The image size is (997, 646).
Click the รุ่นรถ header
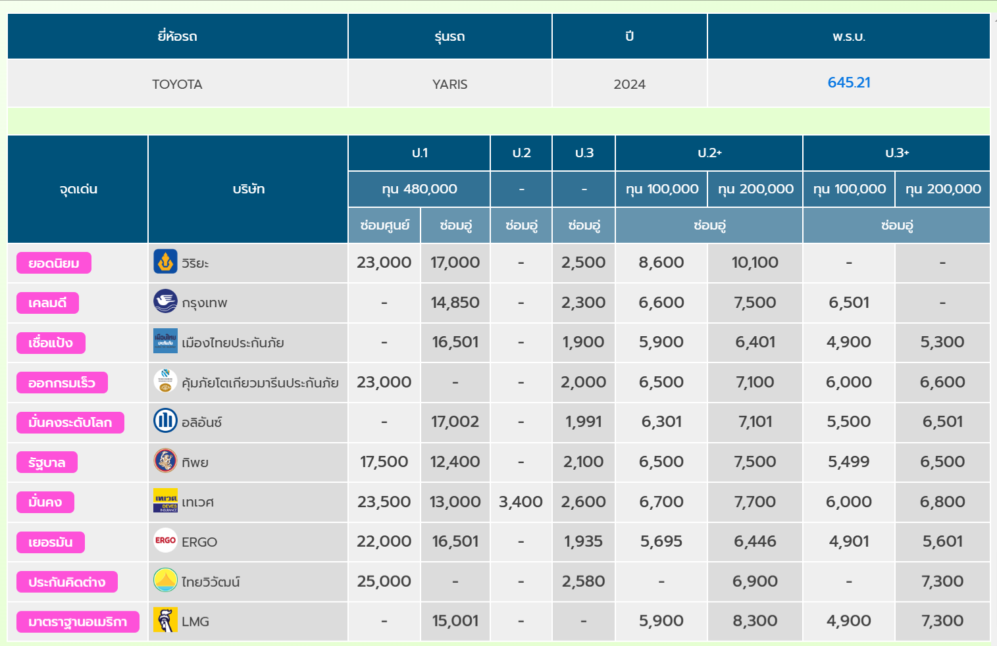[x=450, y=36]
